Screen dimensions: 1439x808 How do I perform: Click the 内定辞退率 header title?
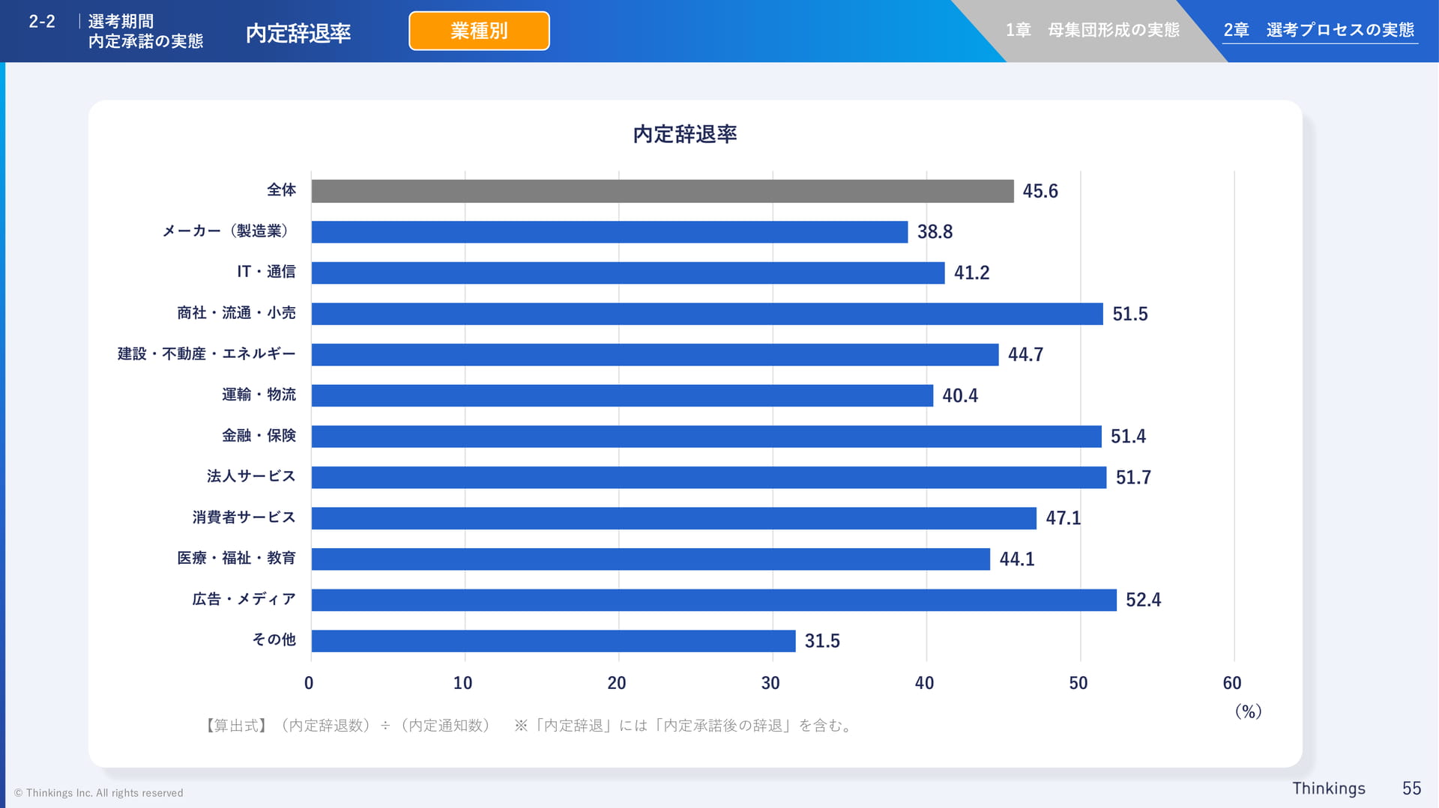pos(298,33)
